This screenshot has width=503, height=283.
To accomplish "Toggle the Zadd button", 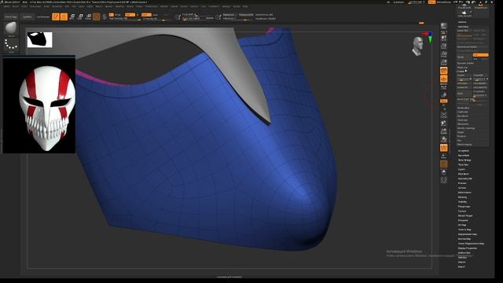I will pyautogui.click(x=146, y=15).
